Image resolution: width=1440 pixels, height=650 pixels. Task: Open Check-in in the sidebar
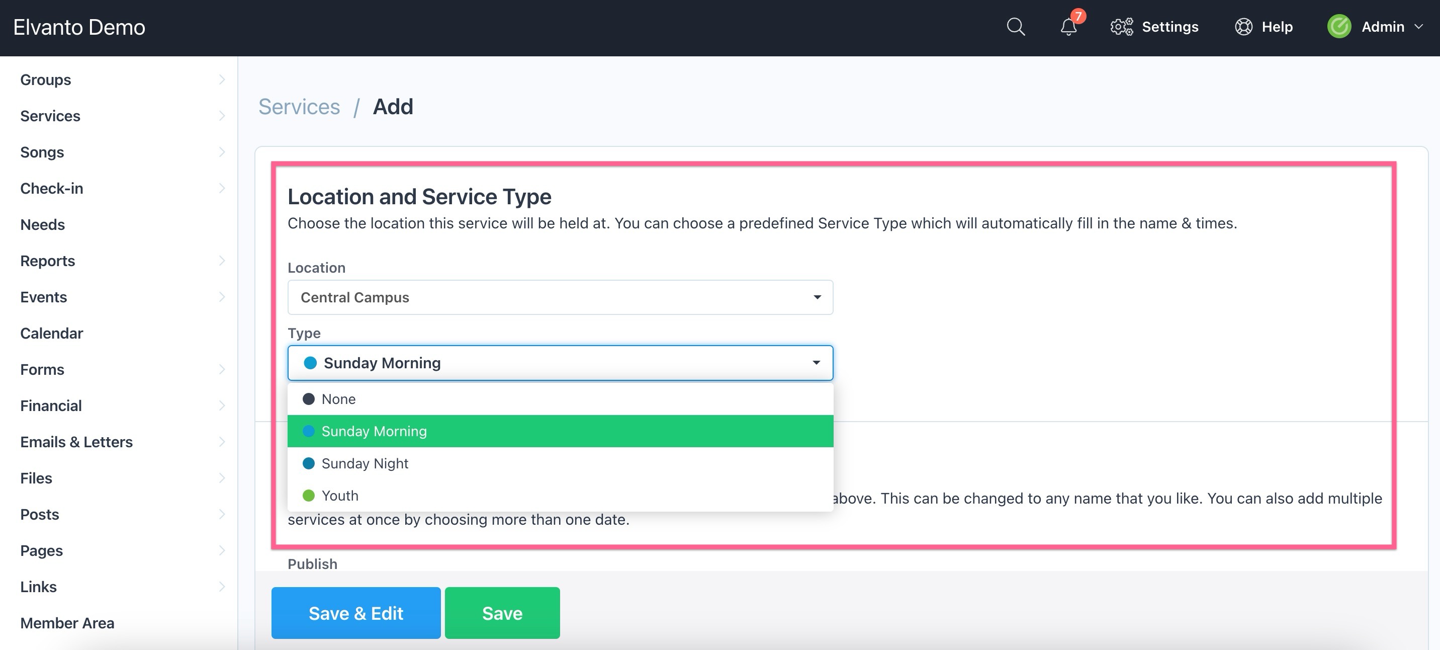coord(51,189)
